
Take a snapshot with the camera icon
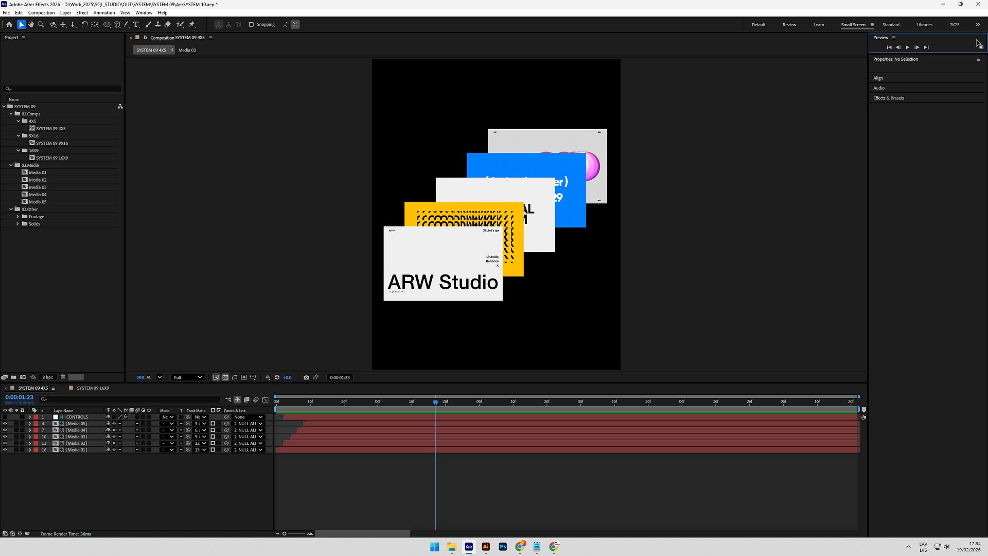click(307, 377)
